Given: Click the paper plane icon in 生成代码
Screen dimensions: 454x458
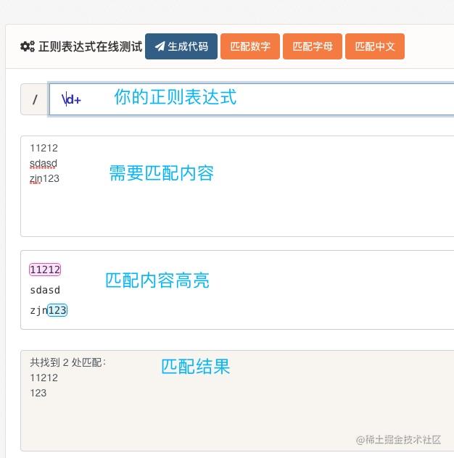Looking at the screenshot, I should (160, 46).
